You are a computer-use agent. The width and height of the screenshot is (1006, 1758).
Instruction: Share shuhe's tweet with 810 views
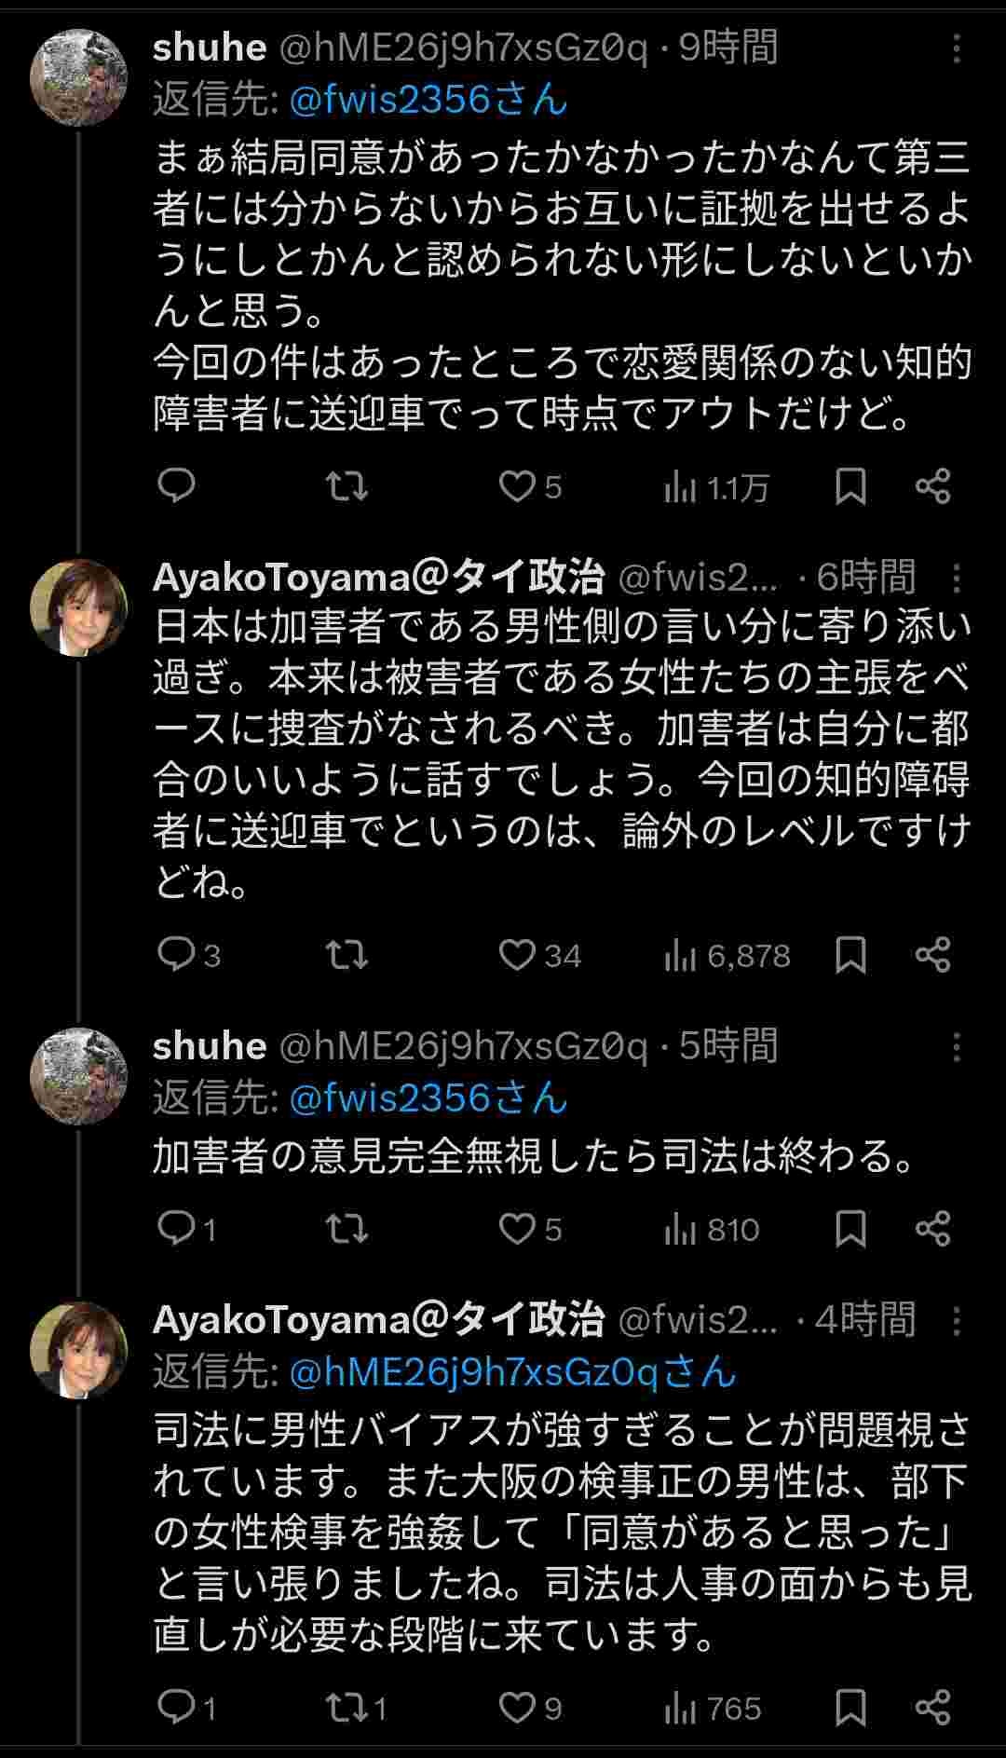click(932, 1229)
